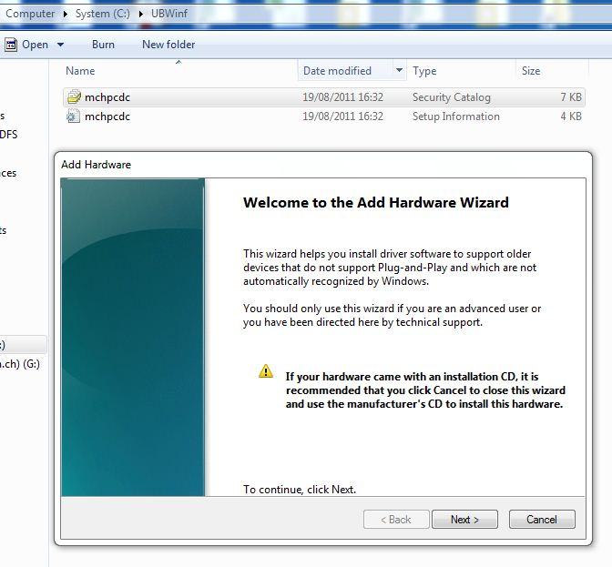Open the Date modified filter dropdown arrow
Screen dimensions: 612x567
(x=399, y=70)
